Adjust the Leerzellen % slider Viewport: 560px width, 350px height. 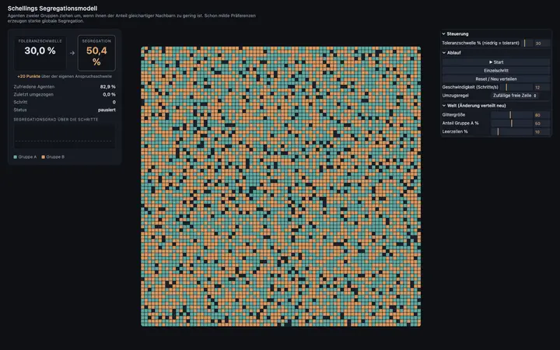pyautogui.click(x=512, y=131)
